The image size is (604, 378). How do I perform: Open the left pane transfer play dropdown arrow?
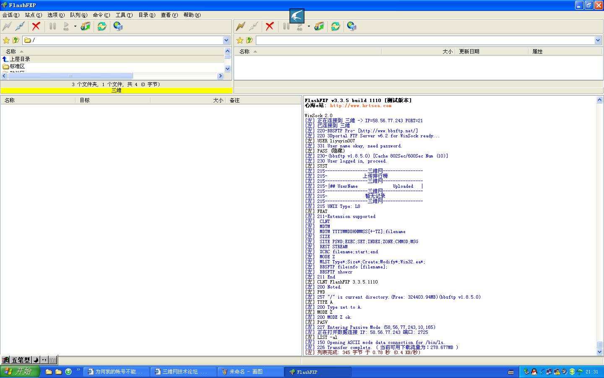(75, 26)
